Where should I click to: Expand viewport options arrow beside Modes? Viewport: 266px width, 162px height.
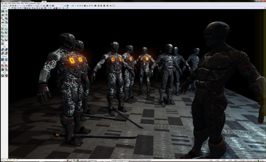[x=9, y=8]
